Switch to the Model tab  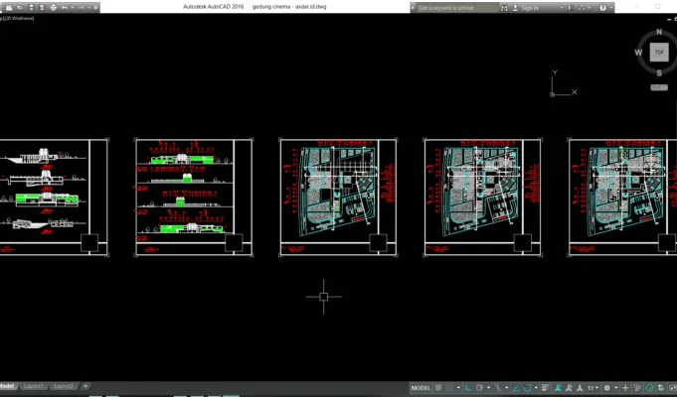[x=8, y=386]
